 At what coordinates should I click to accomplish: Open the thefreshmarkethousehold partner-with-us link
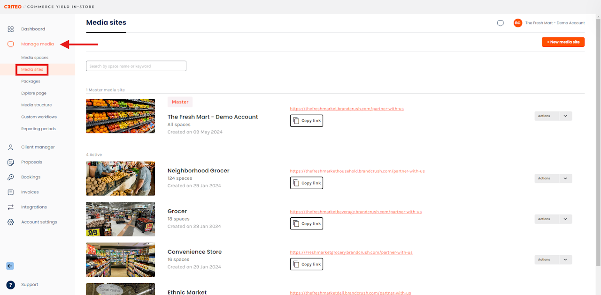(x=357, y=171)
